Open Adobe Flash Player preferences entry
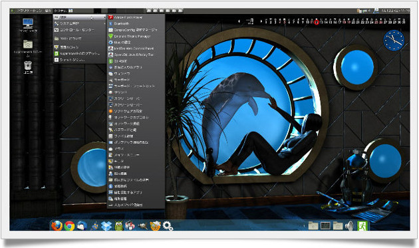The image size is (419, 248). (x=136, y=17)
